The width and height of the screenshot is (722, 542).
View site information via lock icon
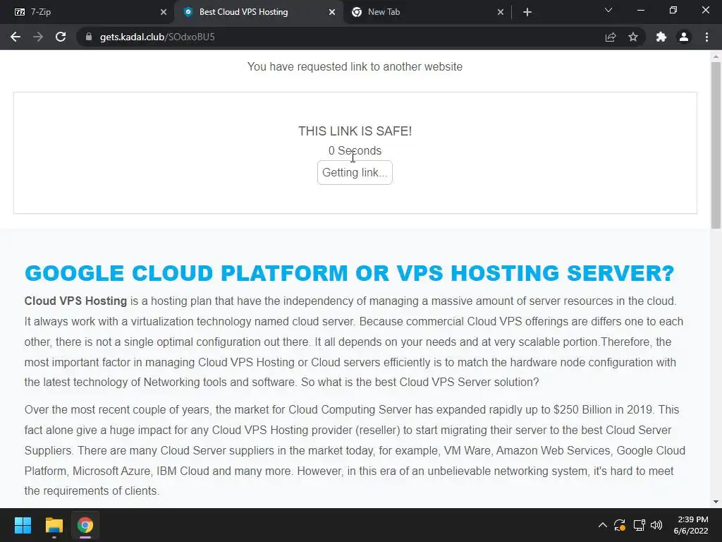click(x=89, y=37)
